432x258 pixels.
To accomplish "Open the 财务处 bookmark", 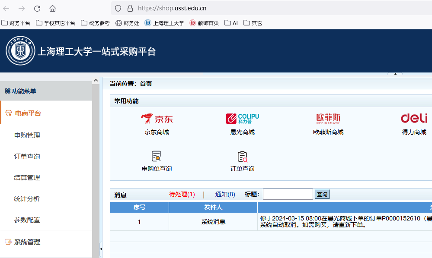I will click(128, 23).
